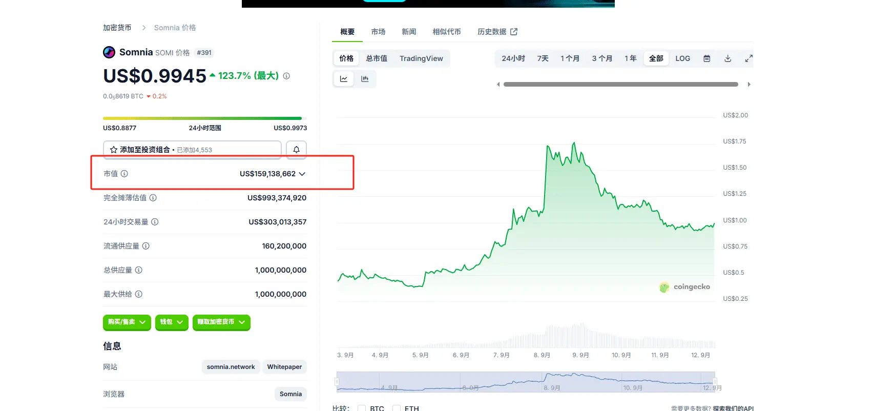This screenshot has height=411, width=894.
Task: Expand the chart to fullscreen
Action: point(749,58)
